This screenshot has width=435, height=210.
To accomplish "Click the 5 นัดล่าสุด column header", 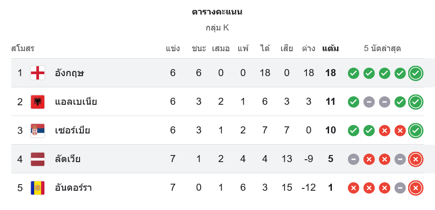I will click(382, 48).
